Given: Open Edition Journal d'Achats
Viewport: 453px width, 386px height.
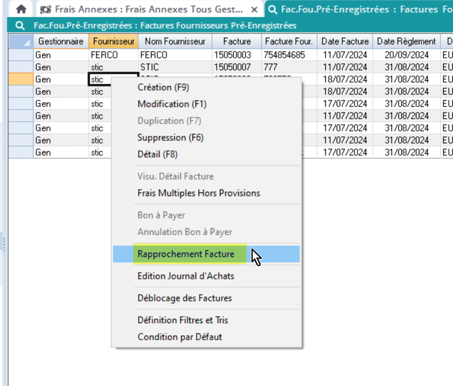Looking at the screenshot, I should (x=186, y=276).
